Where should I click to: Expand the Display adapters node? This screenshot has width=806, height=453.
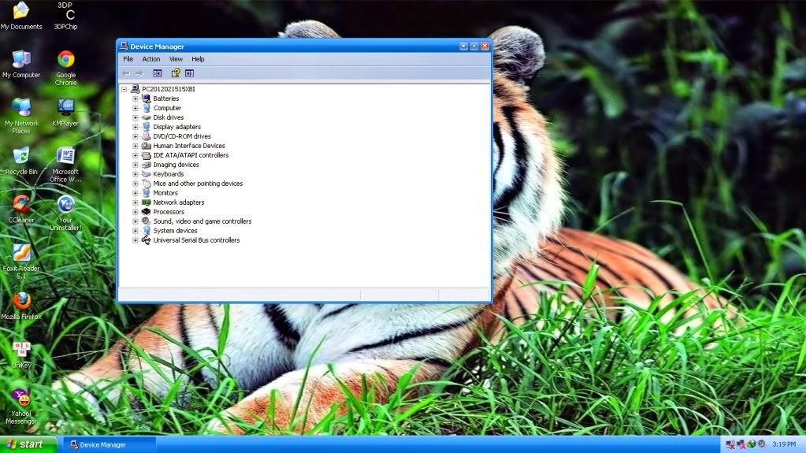(136, 127)
